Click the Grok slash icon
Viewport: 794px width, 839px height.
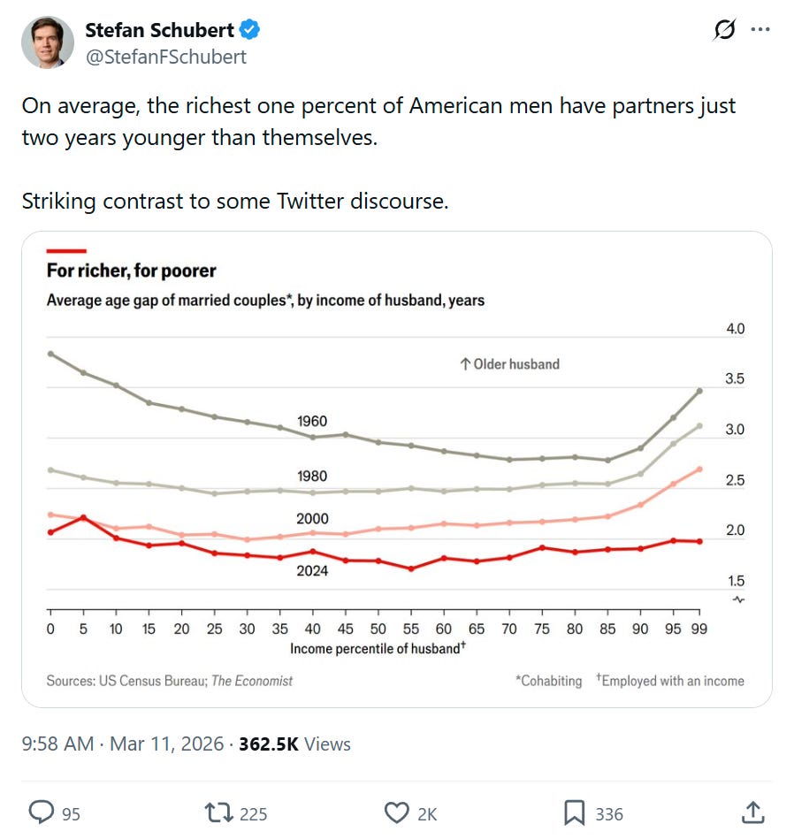(724, 29)
